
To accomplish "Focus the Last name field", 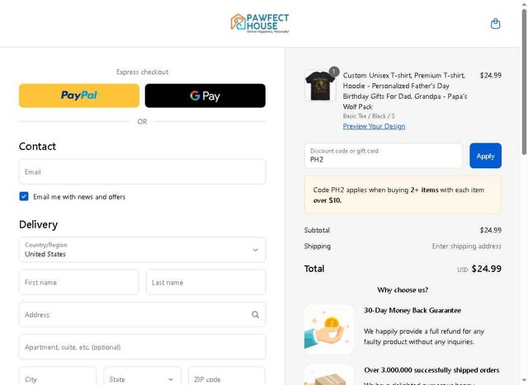I will (x=205, y=282).
